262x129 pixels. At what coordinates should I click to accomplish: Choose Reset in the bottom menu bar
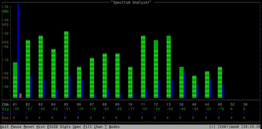29,127
